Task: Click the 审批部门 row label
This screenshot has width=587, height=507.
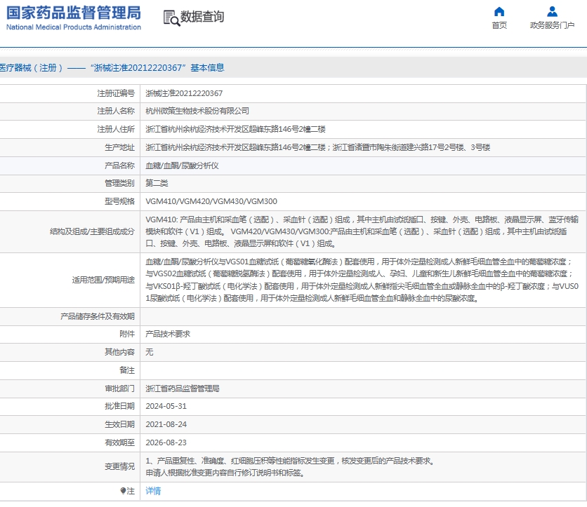Action: (x=119, y=388)
